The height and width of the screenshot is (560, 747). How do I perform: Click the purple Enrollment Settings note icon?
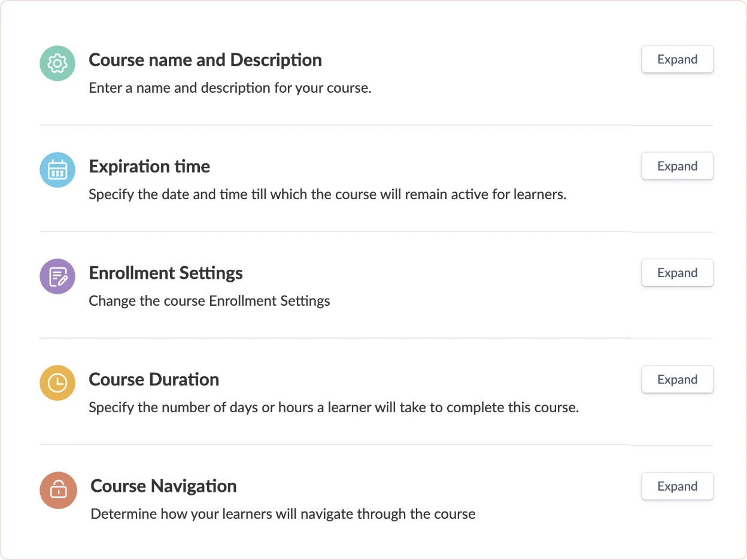(57, 276)
